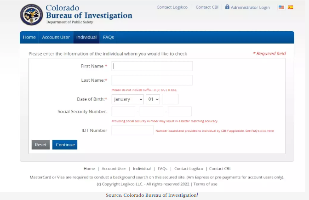Select the Individual tab in navigation bar
309x200 pixels.
pos(86,37)
